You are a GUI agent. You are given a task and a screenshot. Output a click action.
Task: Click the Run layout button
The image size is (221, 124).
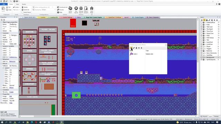[x=76, y=10]
